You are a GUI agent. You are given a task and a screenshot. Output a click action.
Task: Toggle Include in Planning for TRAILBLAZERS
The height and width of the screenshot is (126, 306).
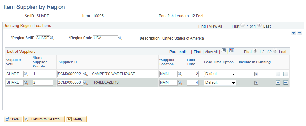(x=256, y=83)
